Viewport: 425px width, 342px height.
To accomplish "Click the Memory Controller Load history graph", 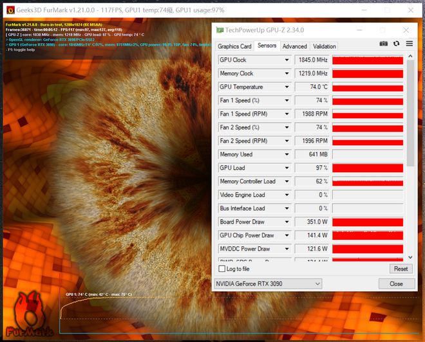I will pyautogui.click(x=368, y=181).
